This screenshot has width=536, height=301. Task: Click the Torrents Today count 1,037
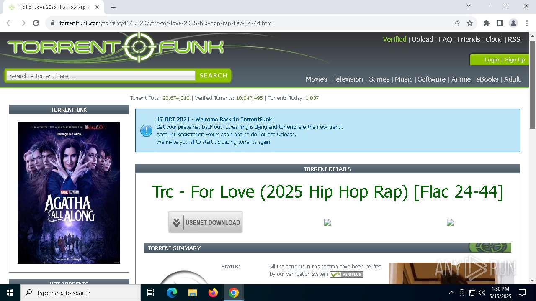coord(312,98)
